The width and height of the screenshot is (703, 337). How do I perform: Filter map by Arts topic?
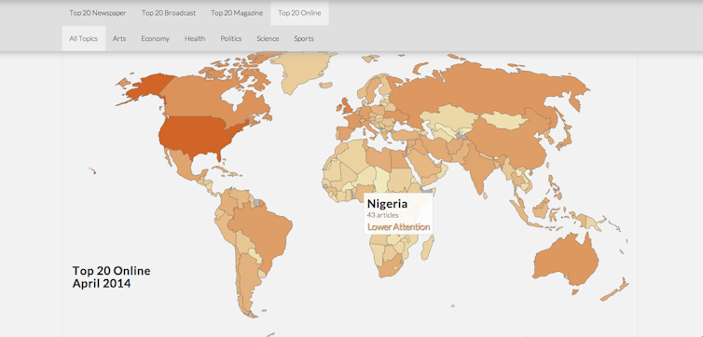click(x=119, y=38)
